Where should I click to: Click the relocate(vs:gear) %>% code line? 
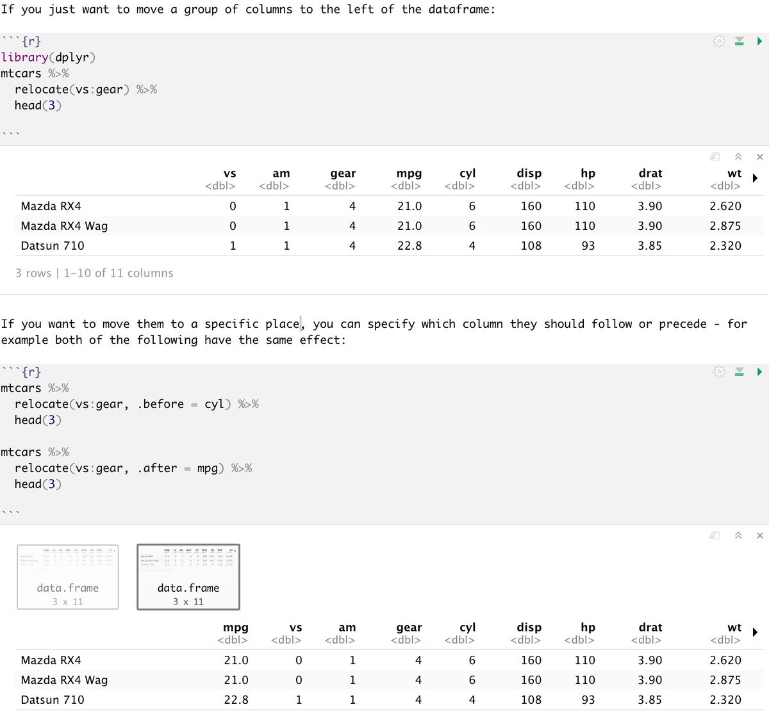point(86,89)
